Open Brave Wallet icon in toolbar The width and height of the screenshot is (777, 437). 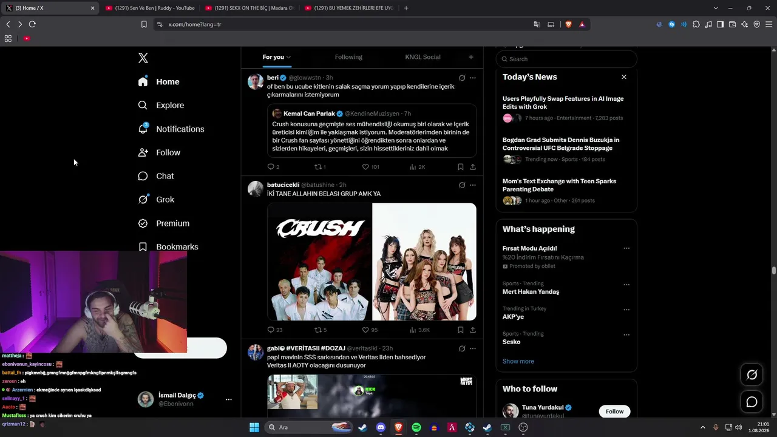click(x=733, y=24)
